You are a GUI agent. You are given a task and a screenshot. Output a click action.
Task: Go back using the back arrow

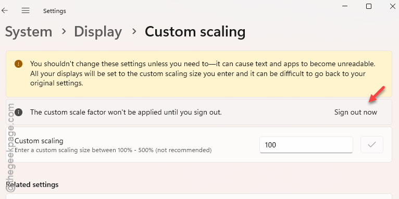[x=5, y=11]
